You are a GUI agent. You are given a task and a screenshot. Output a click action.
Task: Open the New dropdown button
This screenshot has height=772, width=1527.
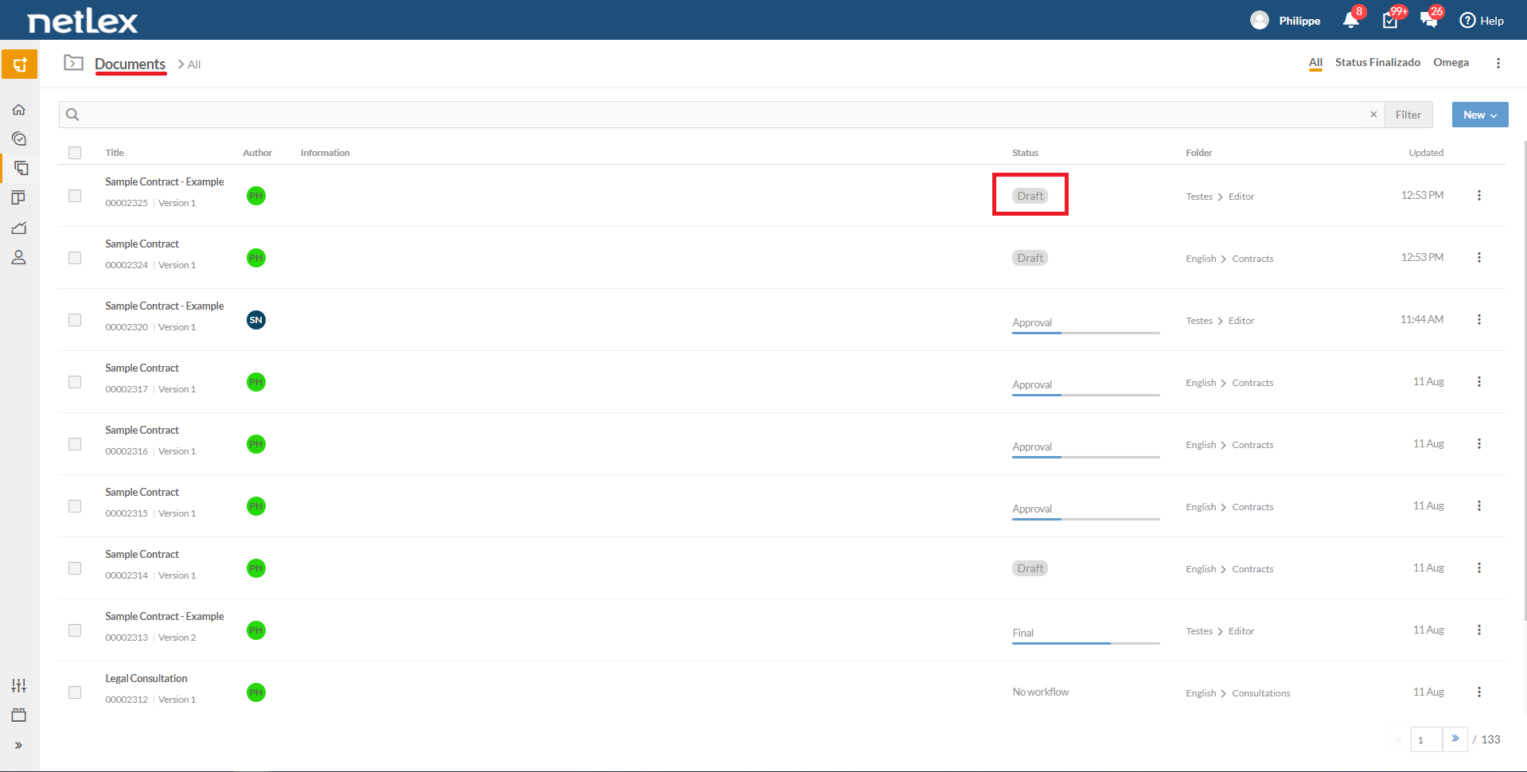coord(1480,115)
